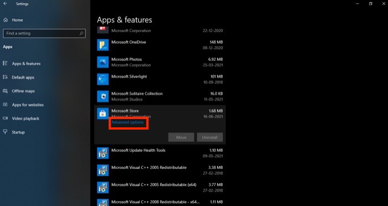The image size is (388, 206).
Task: Click the disabled Uninstall button
Action: [x=210, y=137]
